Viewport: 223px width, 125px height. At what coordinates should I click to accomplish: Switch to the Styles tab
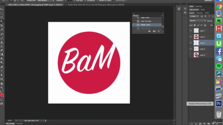(x=203, y=10)
